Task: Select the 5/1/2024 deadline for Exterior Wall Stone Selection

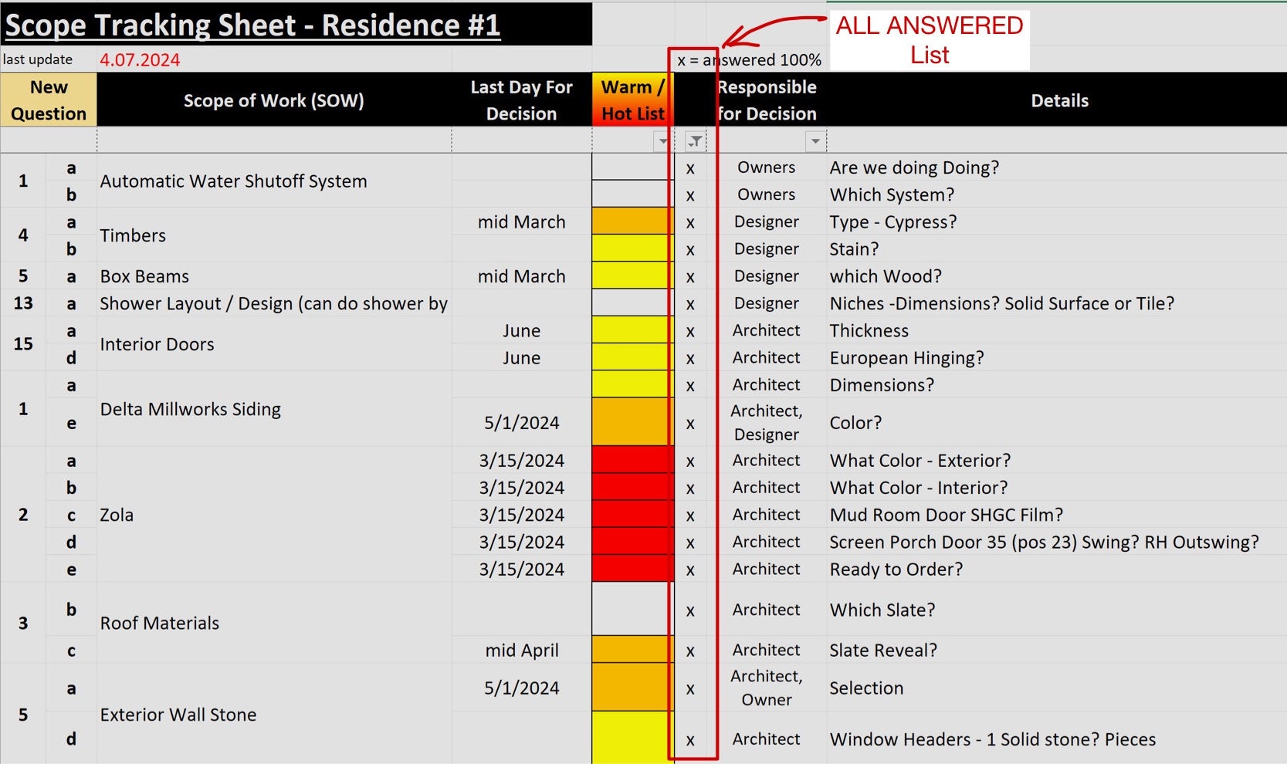Action: click(x=522, y=688)
